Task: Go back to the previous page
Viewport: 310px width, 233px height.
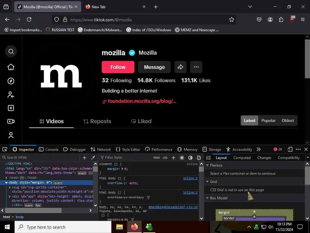Action: click(7, 19)
